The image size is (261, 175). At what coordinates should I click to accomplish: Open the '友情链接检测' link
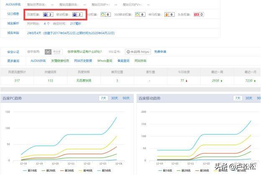(x=60, y=61)
